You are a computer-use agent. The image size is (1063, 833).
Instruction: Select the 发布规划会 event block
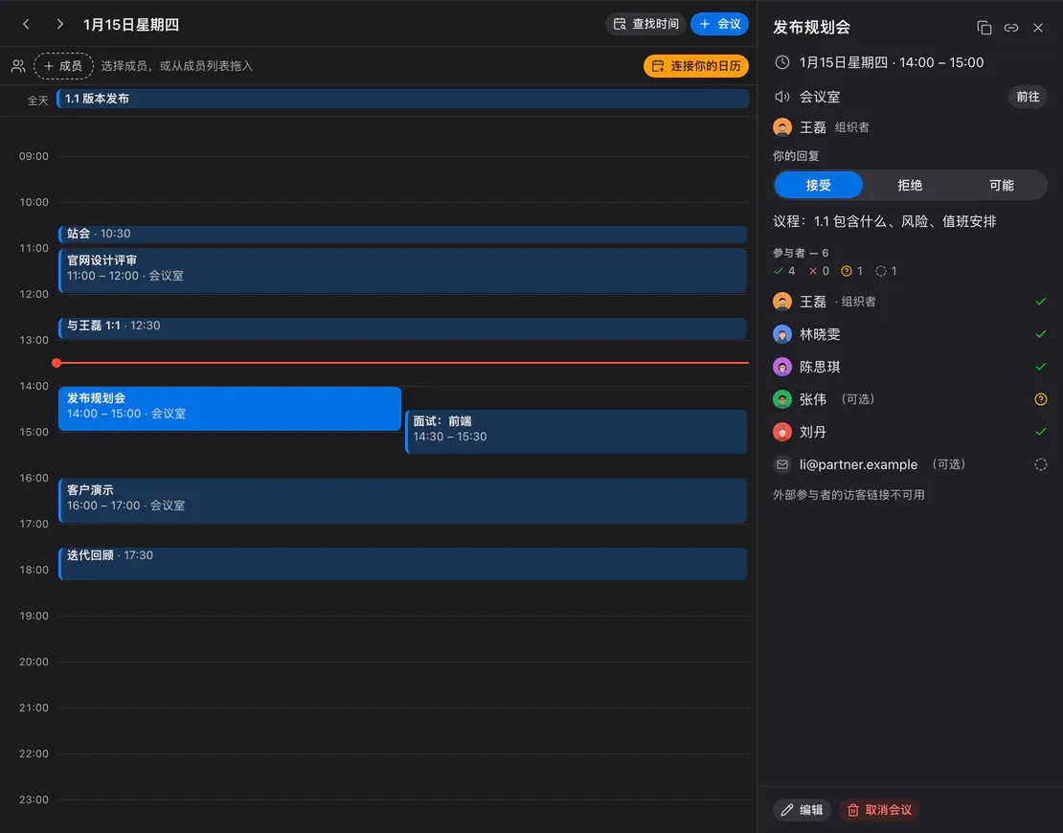(x=230, y=408)
